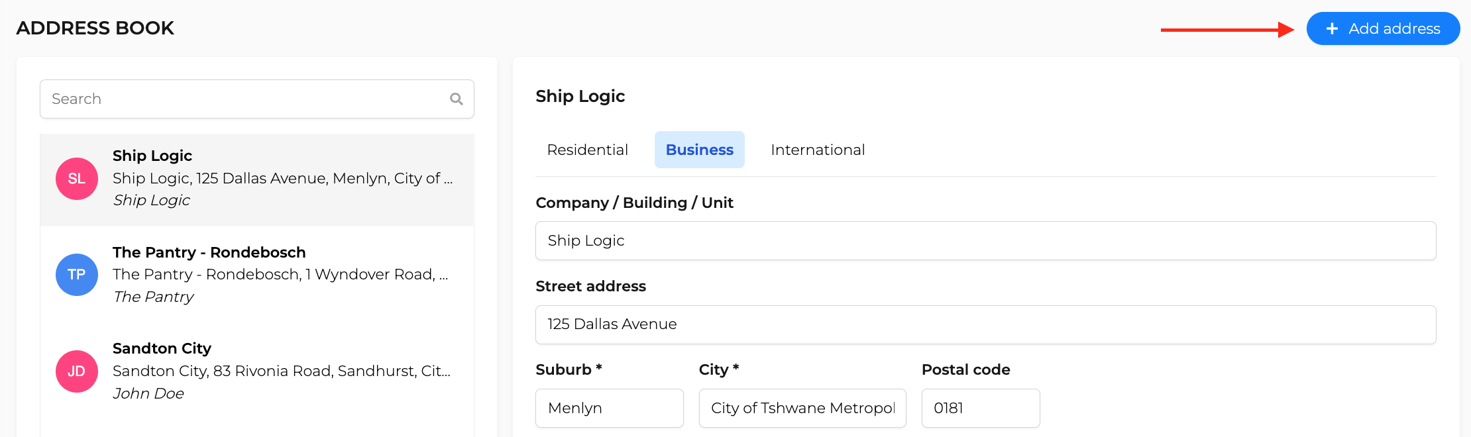Click the ADDRESS BOOK page title
Screen dimensions: 1471x437
tap(95, 28)
